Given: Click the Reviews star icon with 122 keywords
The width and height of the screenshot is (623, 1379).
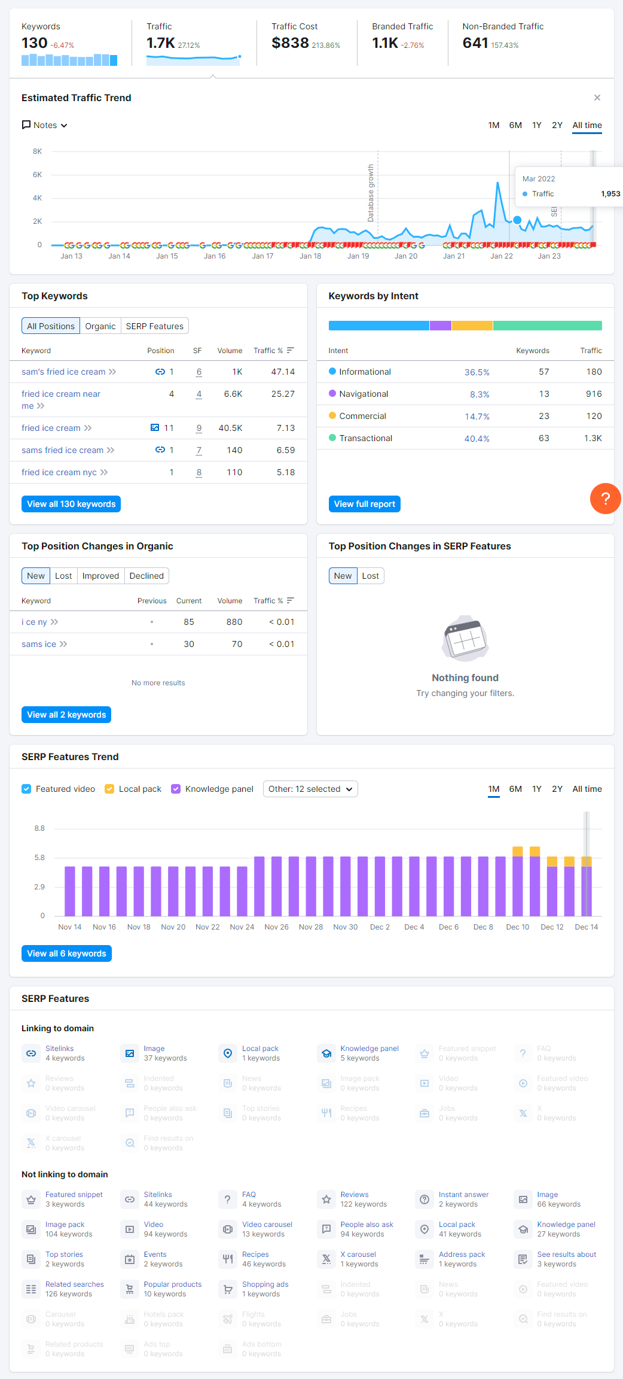Looking at the screenshot, I should click(326, 1199).
